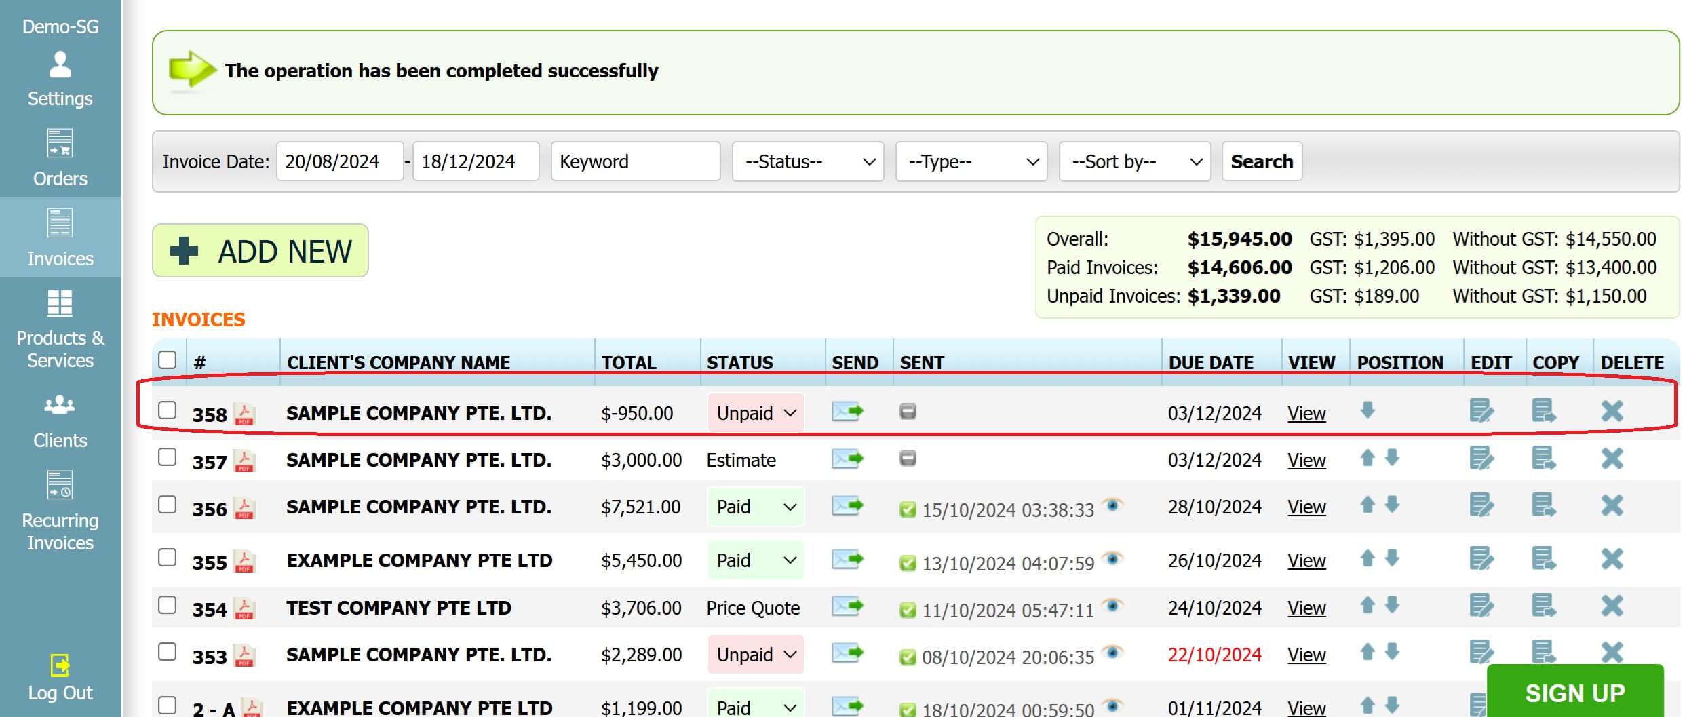This screenshot has height=717, width=1706.
Task: Send invoice 356 via envelope icon
Action: point(847,505)
